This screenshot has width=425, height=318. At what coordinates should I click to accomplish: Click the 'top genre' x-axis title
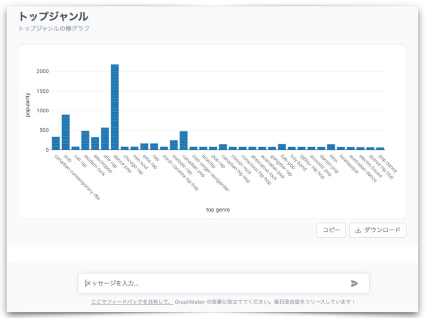pyautogui.click(x=217, y=210)
